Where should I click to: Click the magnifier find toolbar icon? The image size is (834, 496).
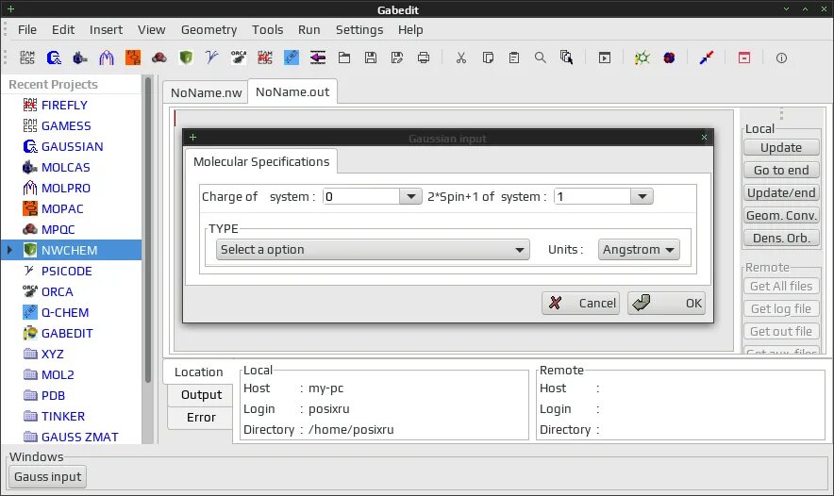click(541, 58)
